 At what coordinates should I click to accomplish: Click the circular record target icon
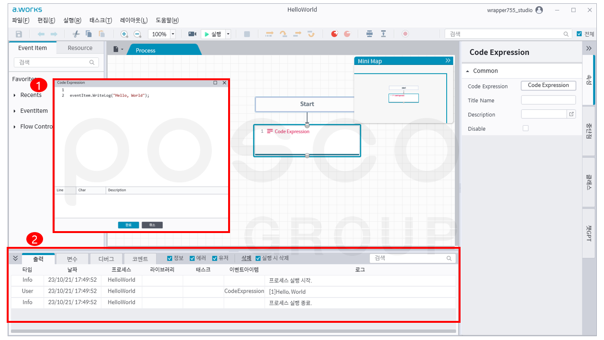[x=406, y=34]
